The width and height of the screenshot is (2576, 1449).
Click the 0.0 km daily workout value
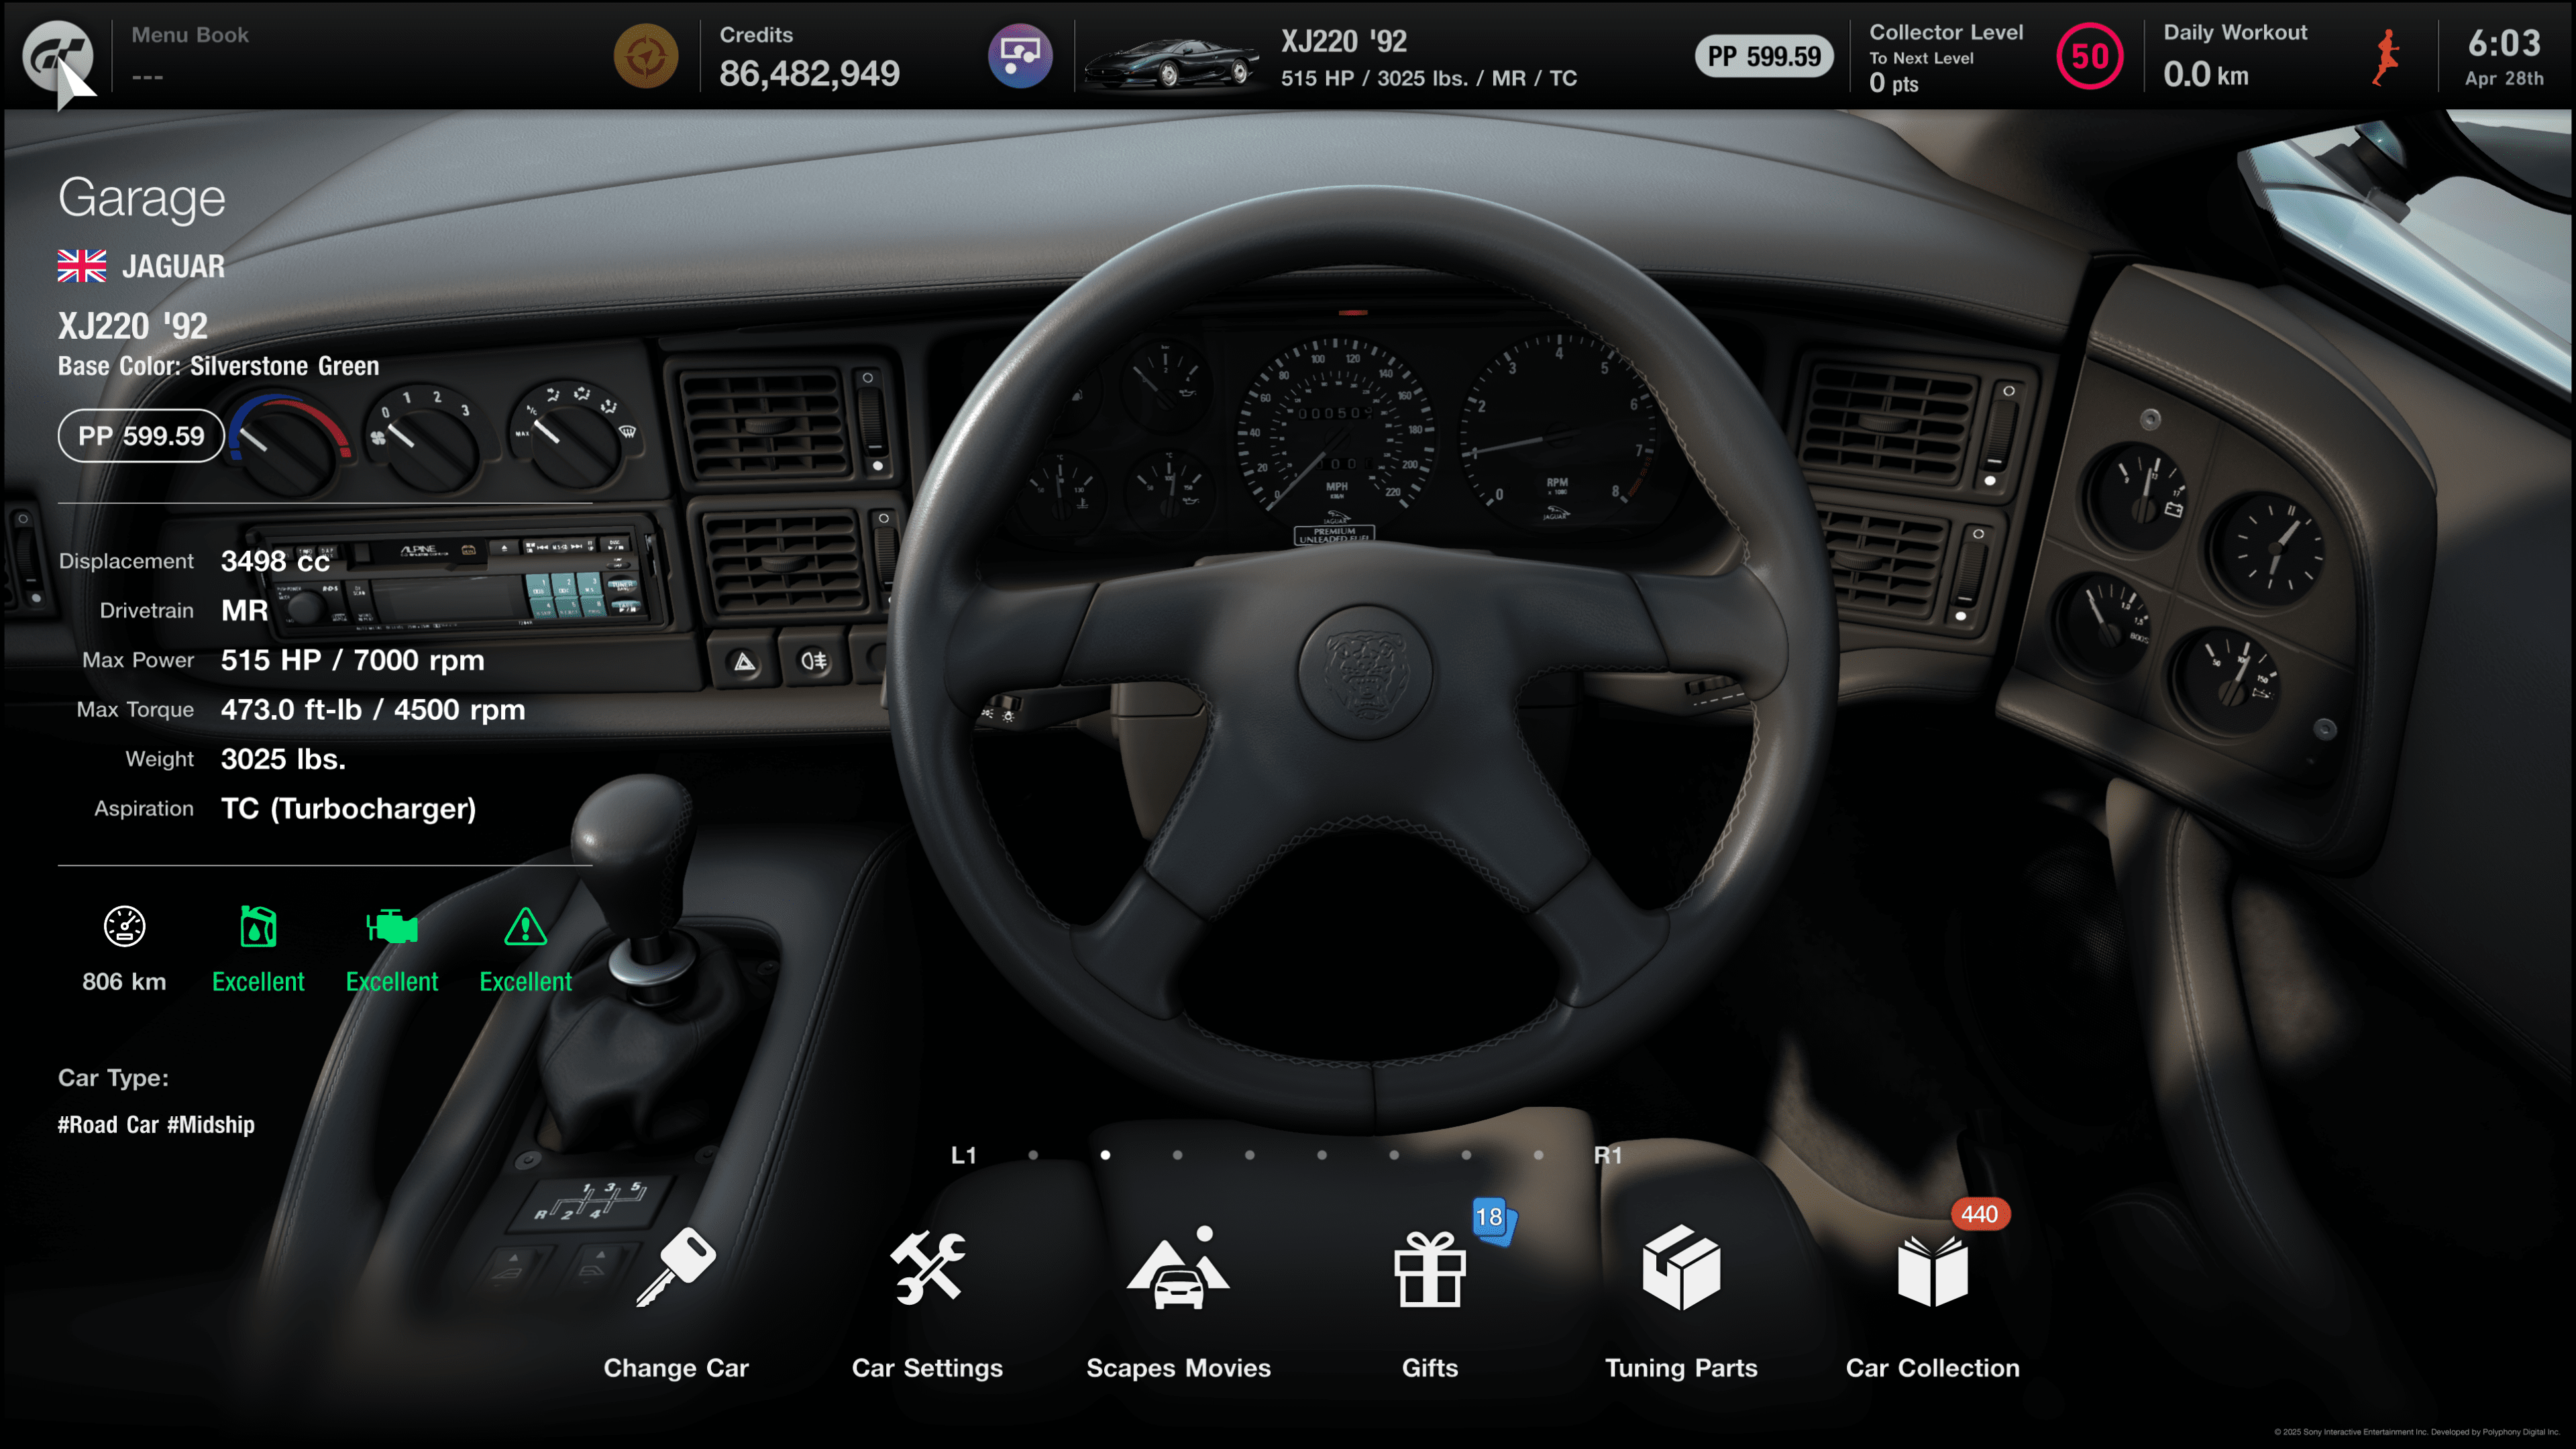(x=2205, y=74)
